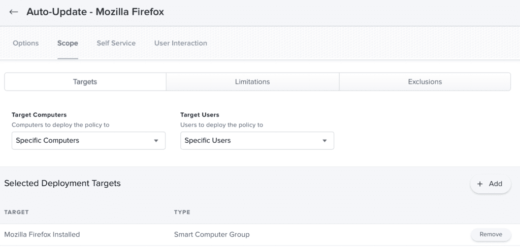Image resolution: width=520 pixels, height=250 pixels.
Task: Select the Targets segment
Action: [x=85, y=81]
